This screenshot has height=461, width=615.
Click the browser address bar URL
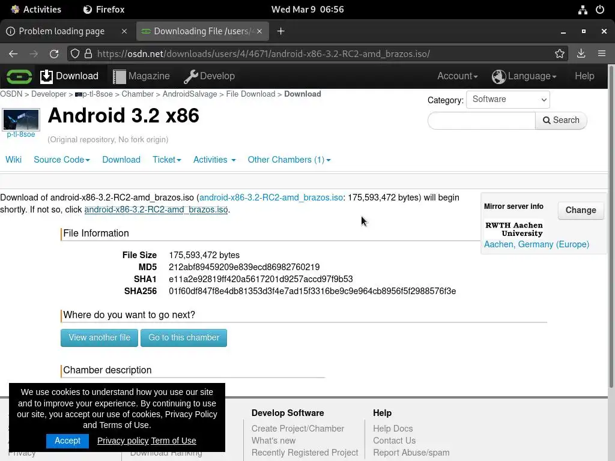[264, 53]
